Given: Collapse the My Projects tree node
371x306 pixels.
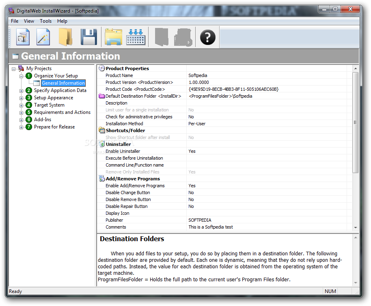Looking at the screenshot, I should (13, 69).
